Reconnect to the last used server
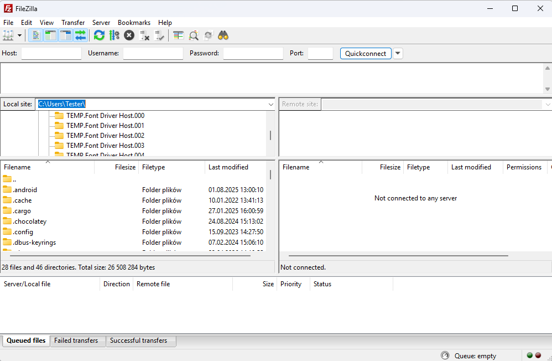The image size is (552, 361). coord(159,35)
